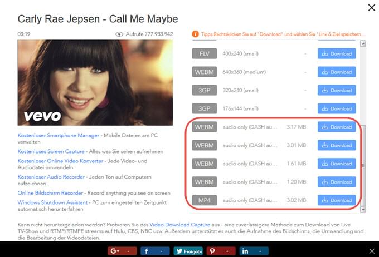Download the 3.17 MB WEBM audio

coord(337,127)
